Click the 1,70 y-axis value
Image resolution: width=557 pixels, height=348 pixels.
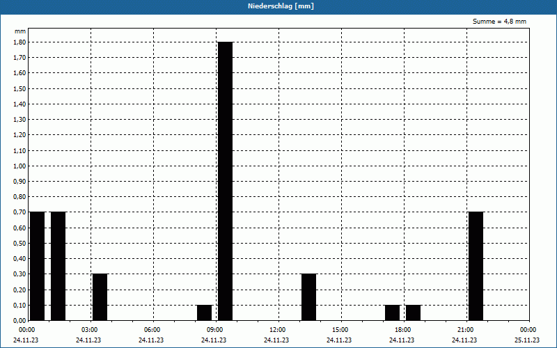(20, 58)
